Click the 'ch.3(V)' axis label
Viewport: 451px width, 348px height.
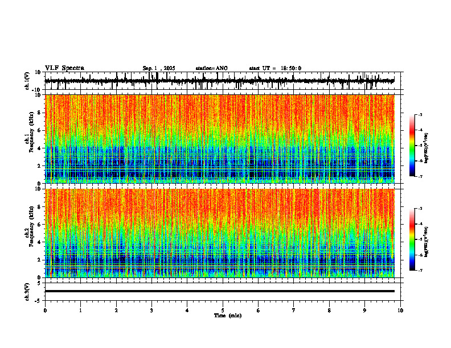click(27, 292)
